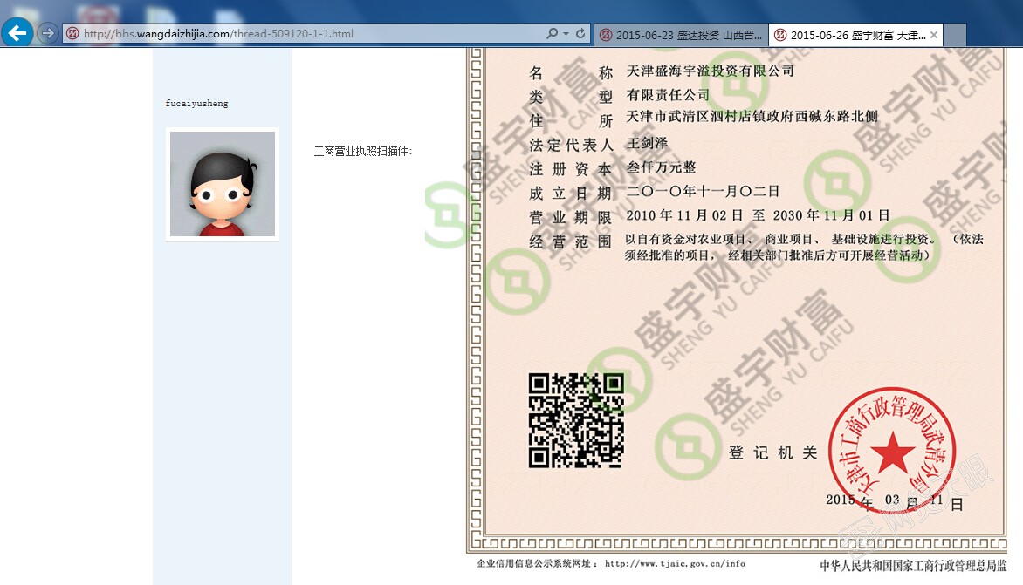This screenshot has width=1023, height=585.
Task: Click the cartoon avatar of fucaiyusheng
Action: pos(223,184)
